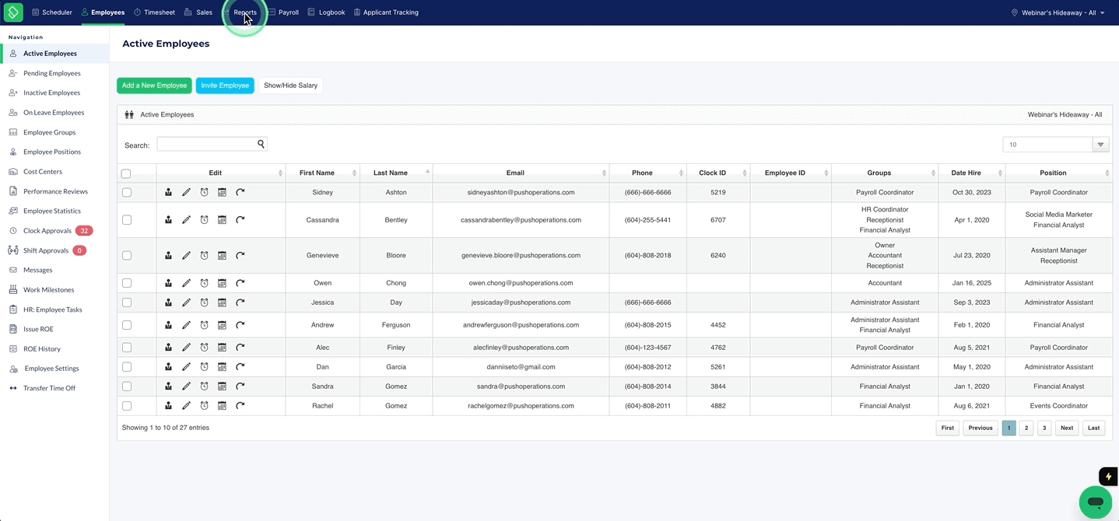
Task: Sort by Position column header
Action: pos(1058,173)
